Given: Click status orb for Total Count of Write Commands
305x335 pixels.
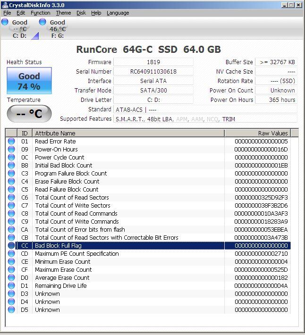Looking at the screenshot, I should click(11, 221).
